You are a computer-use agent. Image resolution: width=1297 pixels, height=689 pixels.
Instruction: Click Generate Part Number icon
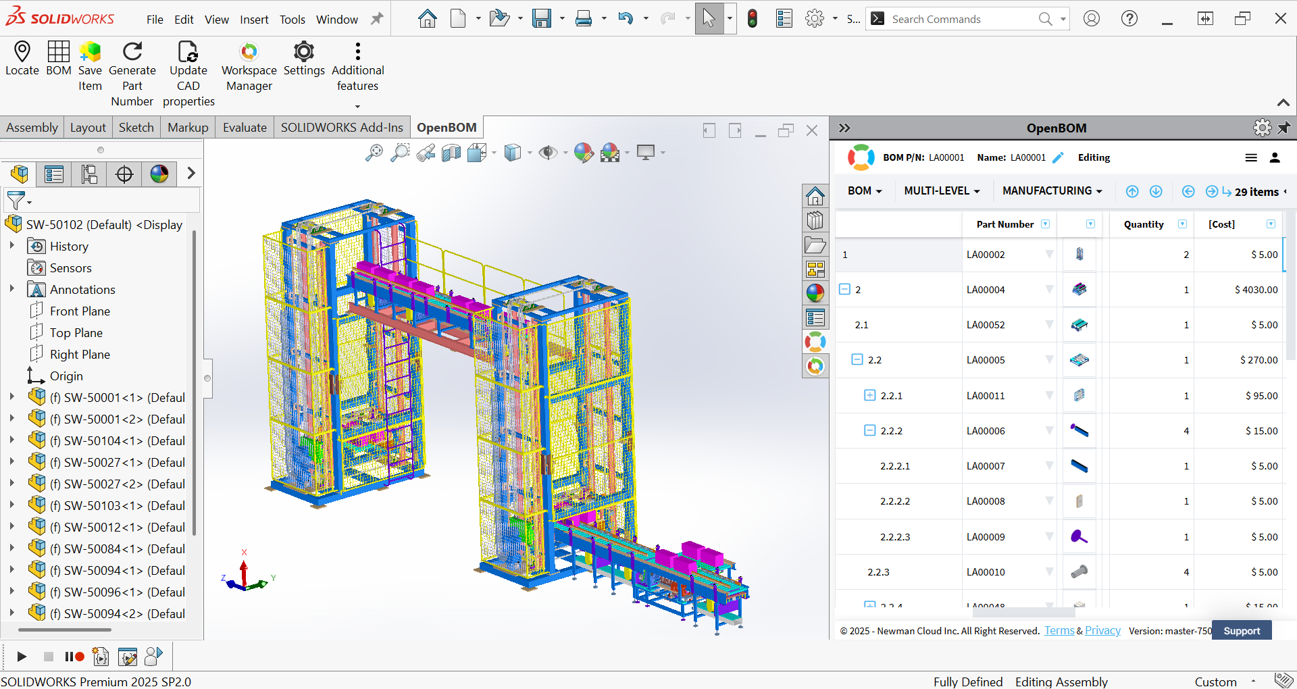coord(132,51)
